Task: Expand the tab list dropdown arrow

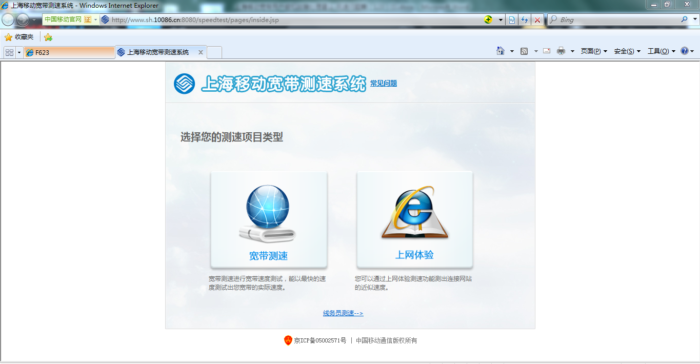Action: pos(19,52)
